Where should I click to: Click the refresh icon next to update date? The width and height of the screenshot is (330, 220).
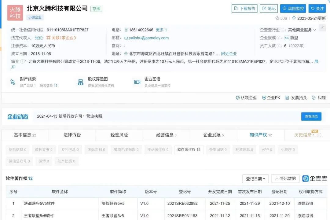tap(294, 18)
